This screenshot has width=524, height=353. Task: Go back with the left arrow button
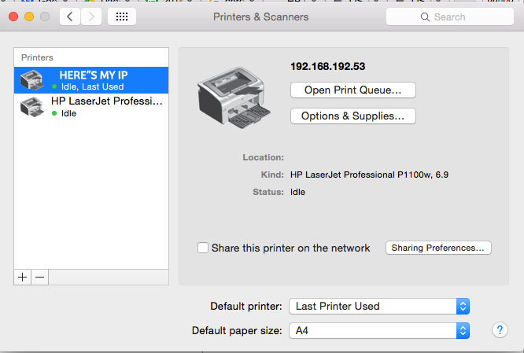click(x=70, y=17)
